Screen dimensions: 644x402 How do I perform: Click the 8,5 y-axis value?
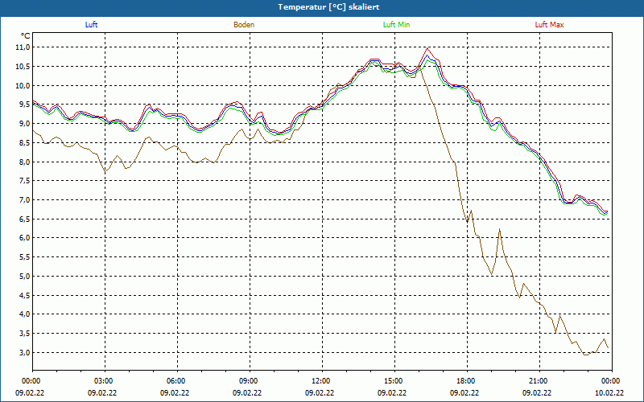click(25, 143)
